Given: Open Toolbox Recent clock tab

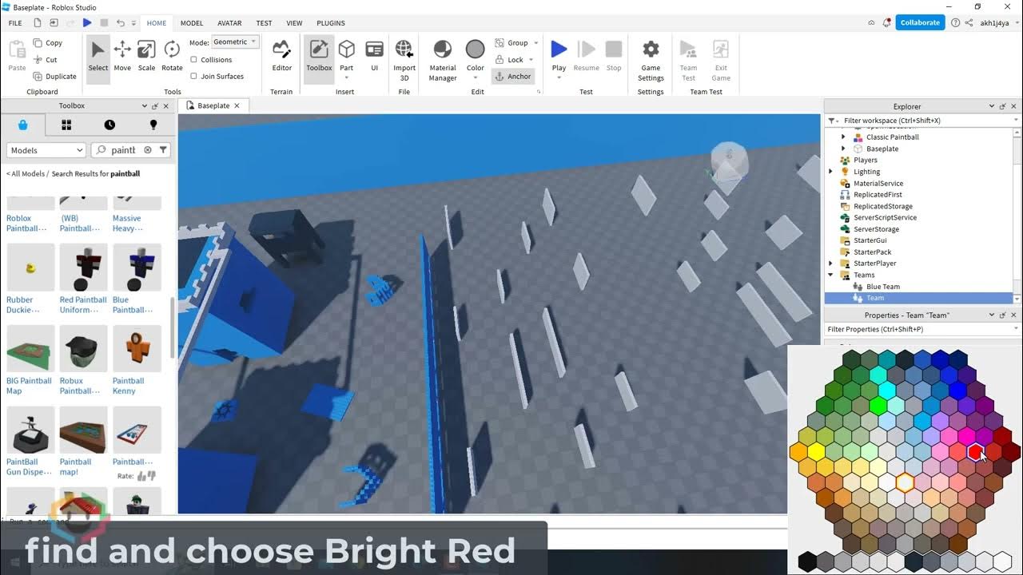Looking at the screenshot, I should [109, 125].
